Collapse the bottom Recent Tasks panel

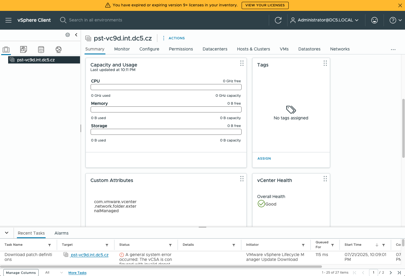[x=7, y=233]
